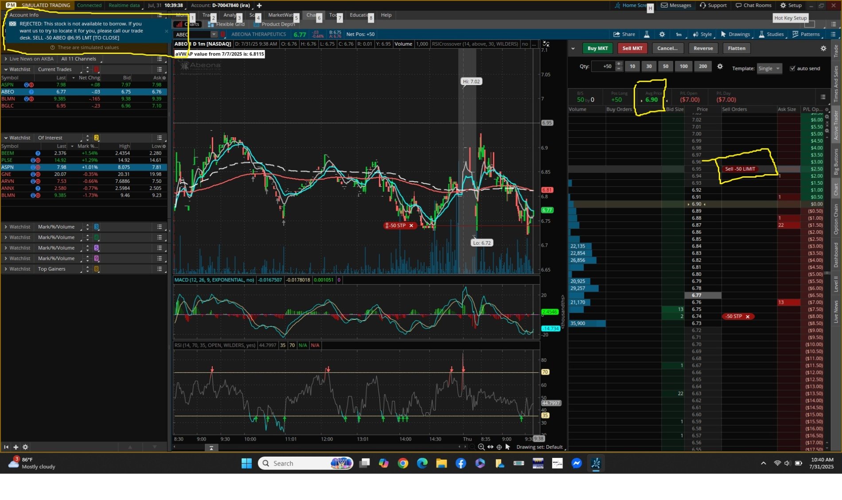Viewport: 842px width, 500px height.
Task: Switch to the Product Depth subtab
Action: pyautogui.click(x=274, y=24)
